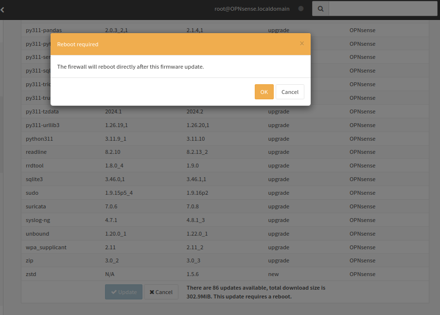
Task: Select sudo's new version 1.9.16p2 cell
Action: (197, 193)
